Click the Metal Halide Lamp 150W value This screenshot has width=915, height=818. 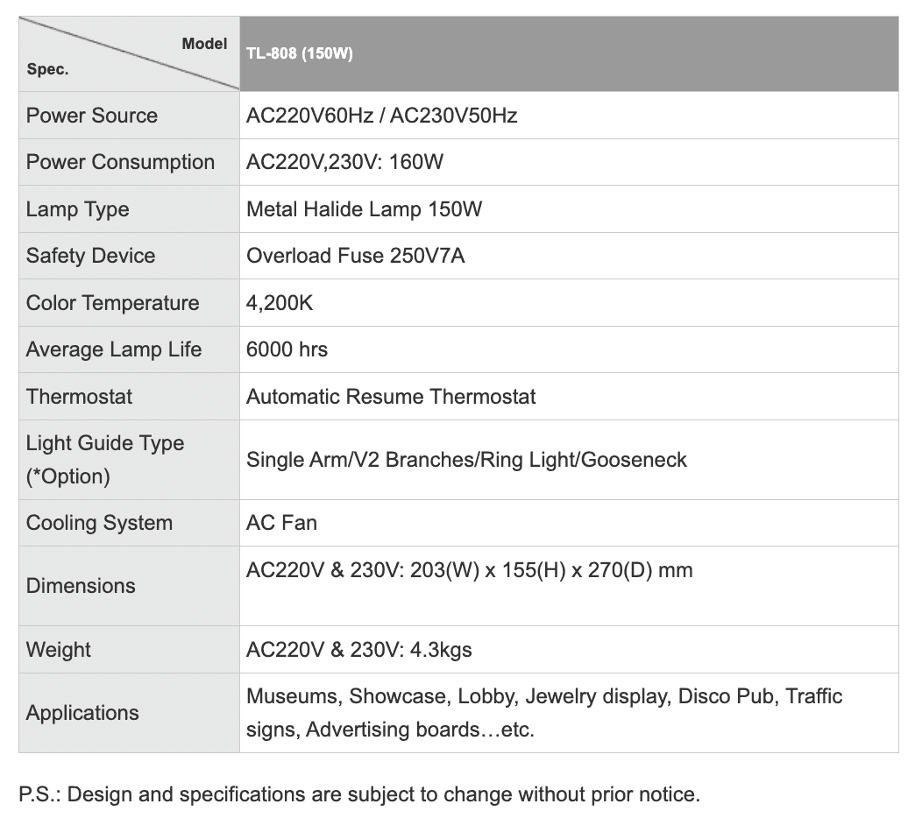[x=364, y=209]
